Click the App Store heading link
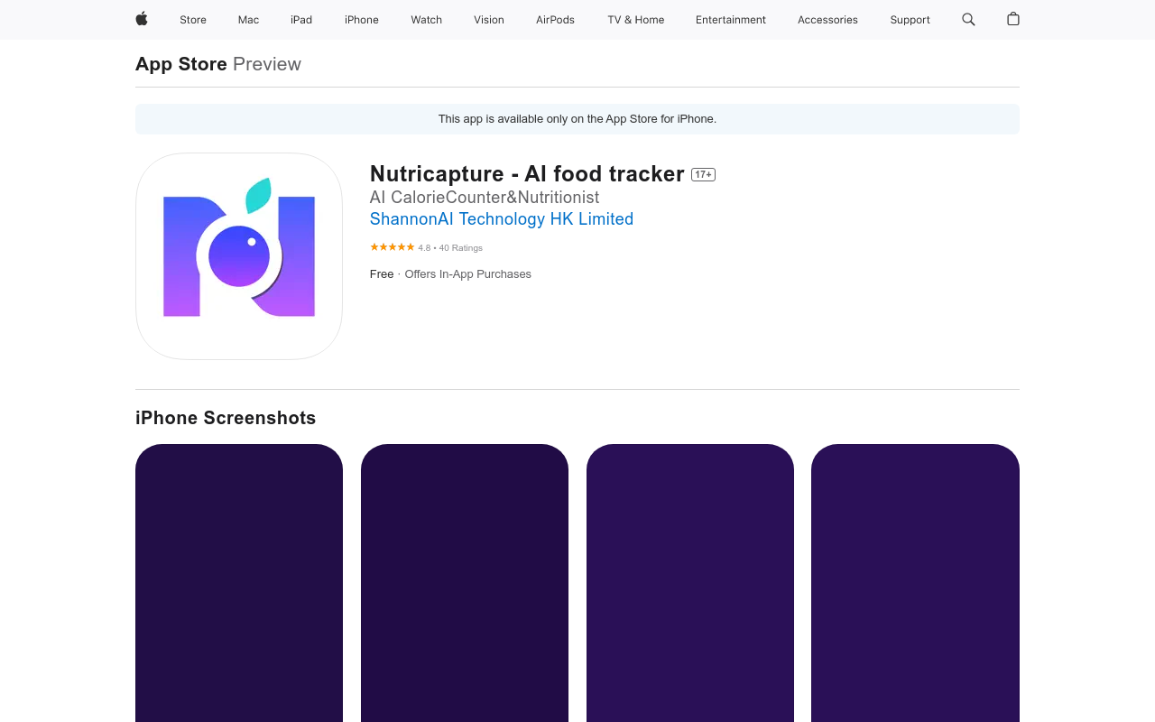 [x=181, y=64]
